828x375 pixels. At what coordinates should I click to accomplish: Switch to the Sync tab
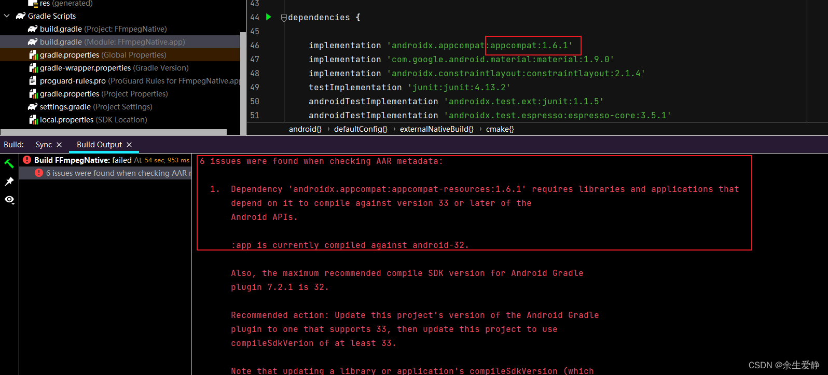pos(44,145)
